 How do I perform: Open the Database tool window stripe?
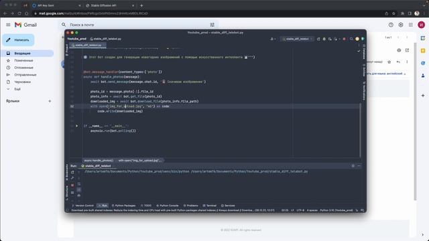click(x=364, y=52)
